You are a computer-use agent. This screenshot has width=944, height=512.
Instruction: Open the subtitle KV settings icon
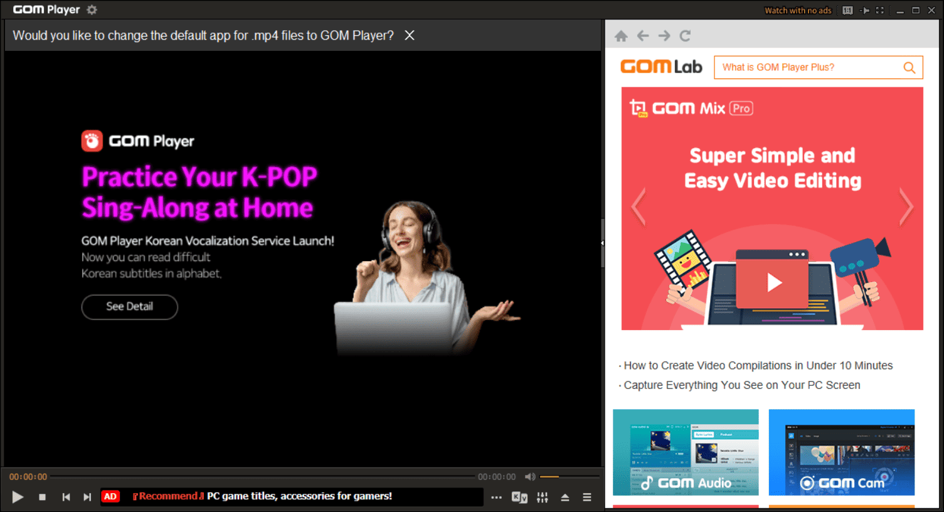[x=519, y=496]
